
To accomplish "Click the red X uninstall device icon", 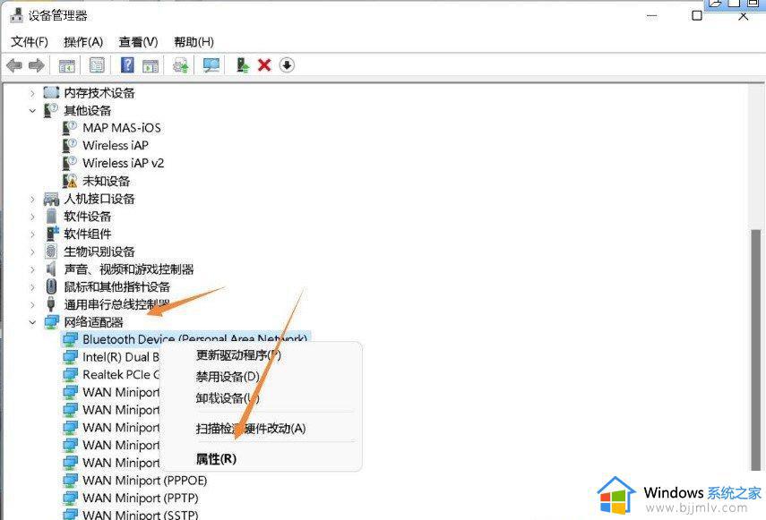I will pyautogui.click(x=264, y=64).
